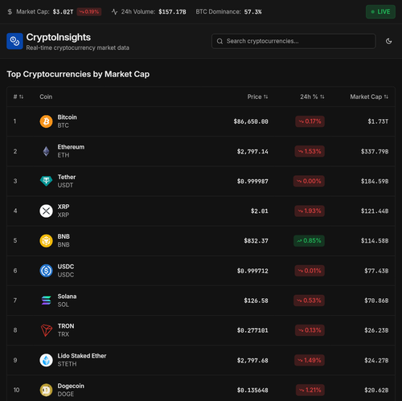Click Dogecoin price $0.135648
Image resolution: width=402 pixels, height=401 pixels.
tap(252, 390)
